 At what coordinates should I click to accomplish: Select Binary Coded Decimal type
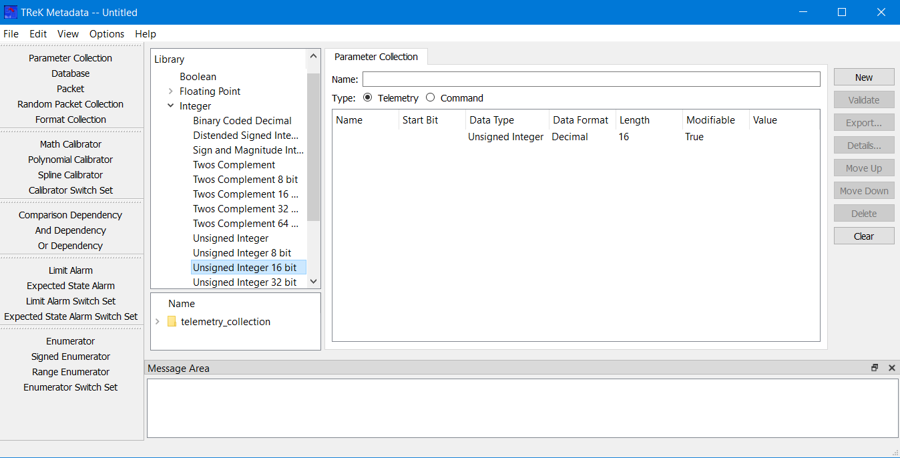(x=242, y=121)
